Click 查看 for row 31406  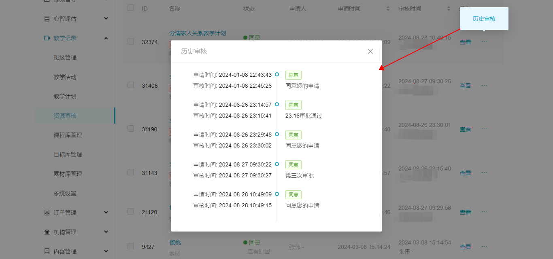465,86
